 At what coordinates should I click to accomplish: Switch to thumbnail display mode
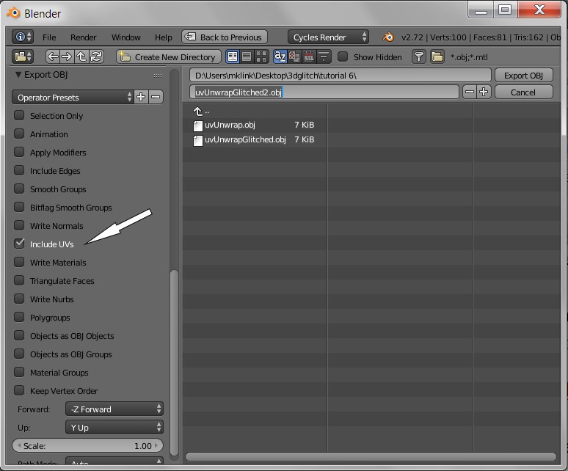(x=261, y=56)
